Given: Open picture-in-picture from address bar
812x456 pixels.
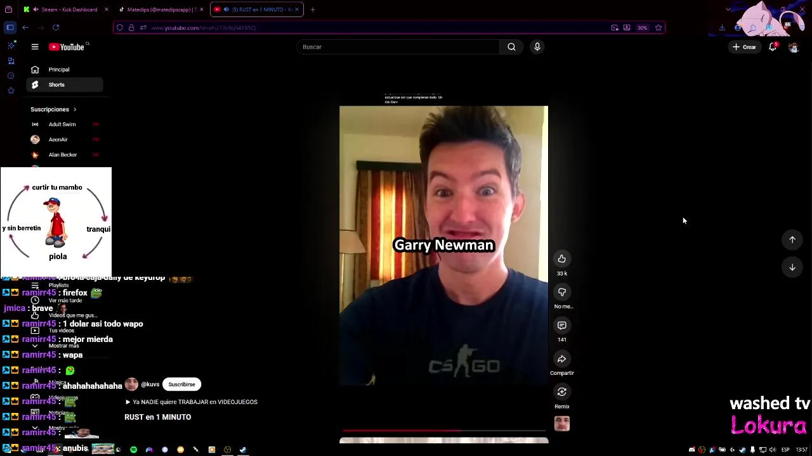Looking at the screenshot, I should click(x=615, y=28).
